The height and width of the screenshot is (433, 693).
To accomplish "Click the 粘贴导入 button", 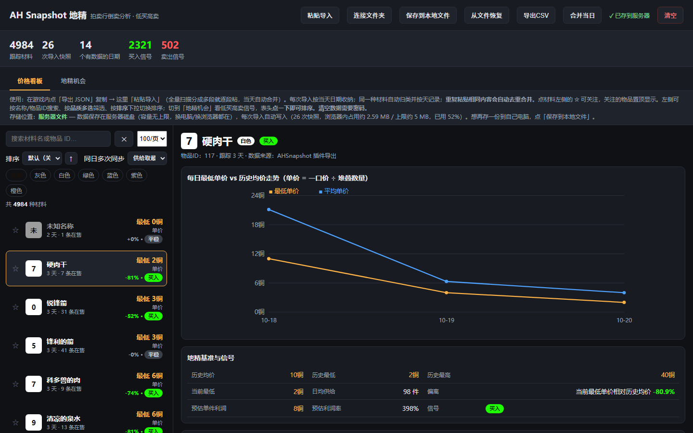I will (320, 15).
